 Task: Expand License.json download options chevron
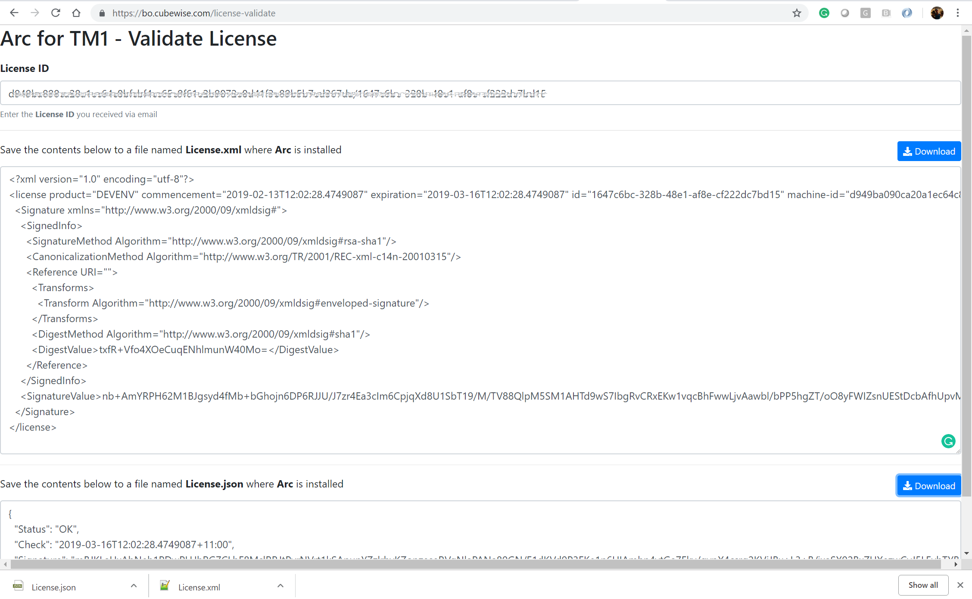click(134, 586)
